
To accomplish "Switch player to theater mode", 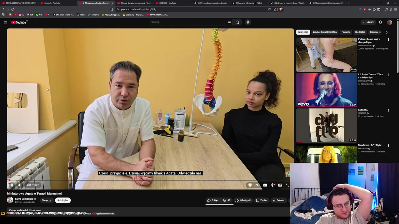I will coord(280,185).
